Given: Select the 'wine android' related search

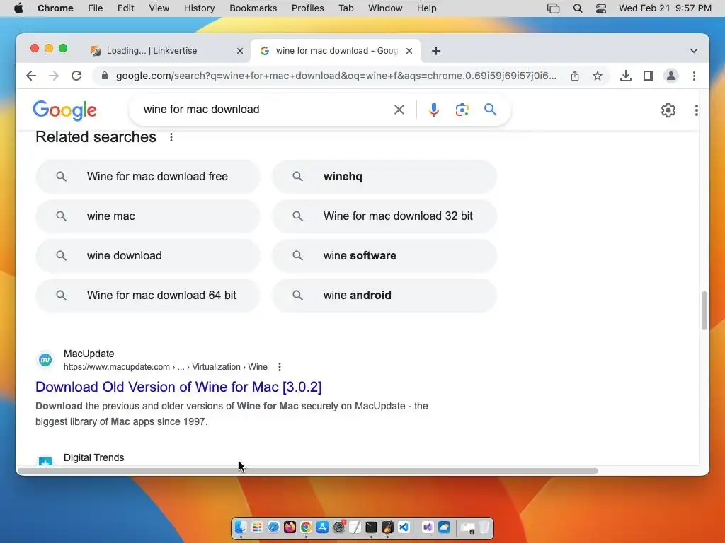Looking at the screenshot, I should [x=384, y=296].
